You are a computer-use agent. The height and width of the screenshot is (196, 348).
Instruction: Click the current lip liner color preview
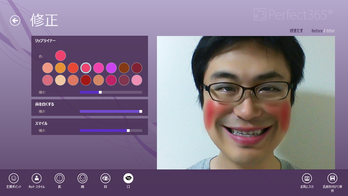click(x=60, y=55)
